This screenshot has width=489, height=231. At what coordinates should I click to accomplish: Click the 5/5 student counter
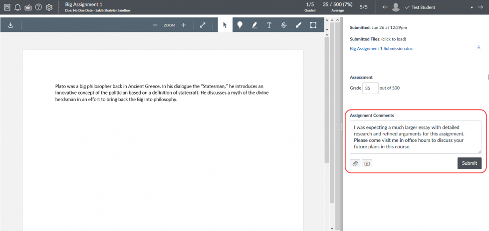tap(363, 7)
